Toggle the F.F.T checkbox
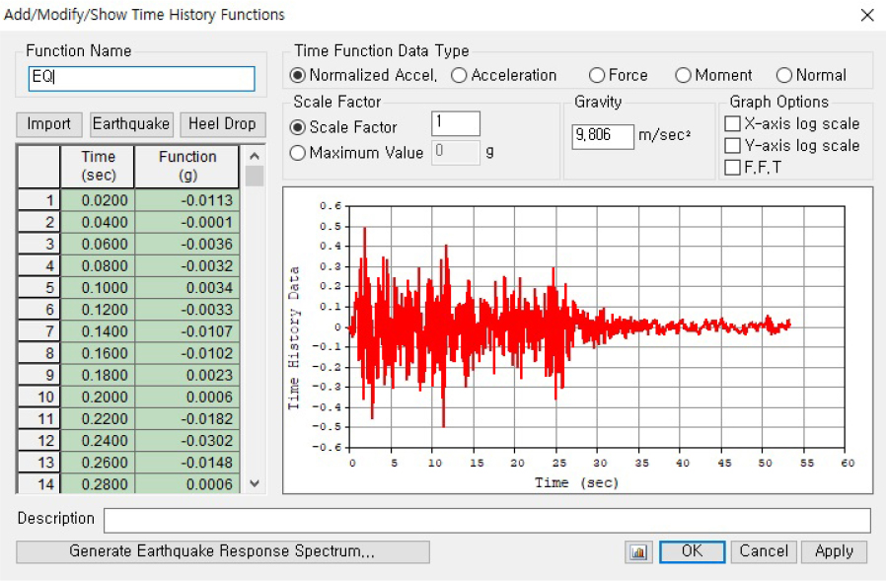The height and width of the screenshot is (581, 886). coord(732,168)
